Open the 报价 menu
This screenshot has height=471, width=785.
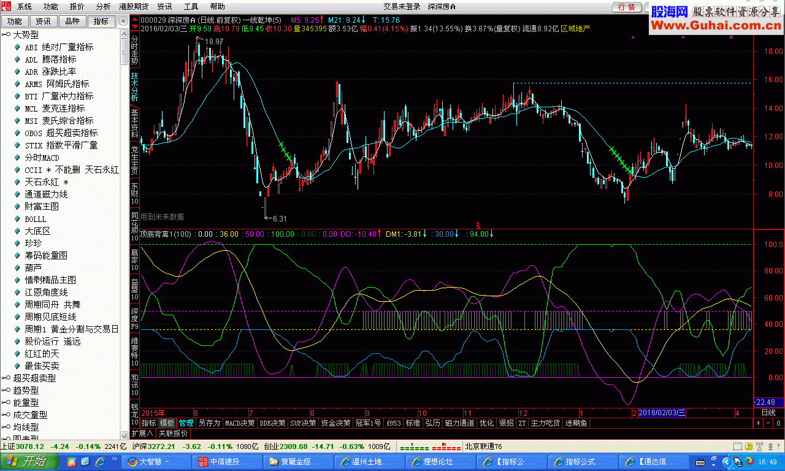click(77, 7)
